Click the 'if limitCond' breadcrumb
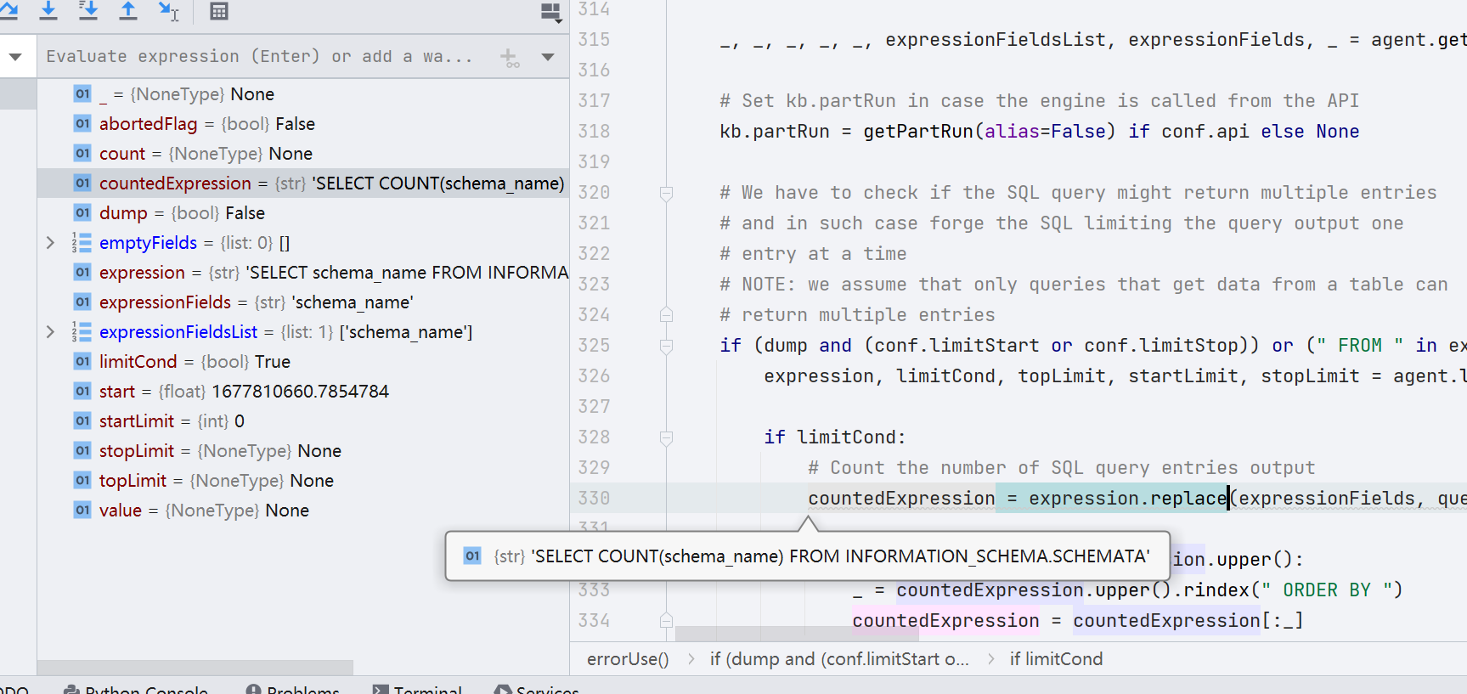 pos(1056,659)
